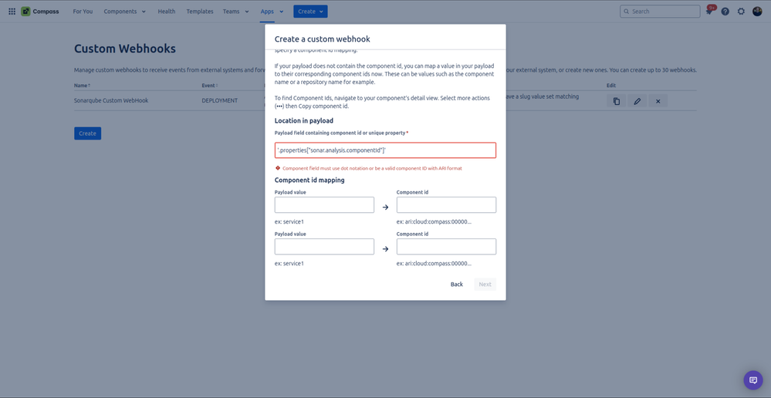Sort the table by Event column
The height and width of the screenshot is (398, 771).
point(210,86)
